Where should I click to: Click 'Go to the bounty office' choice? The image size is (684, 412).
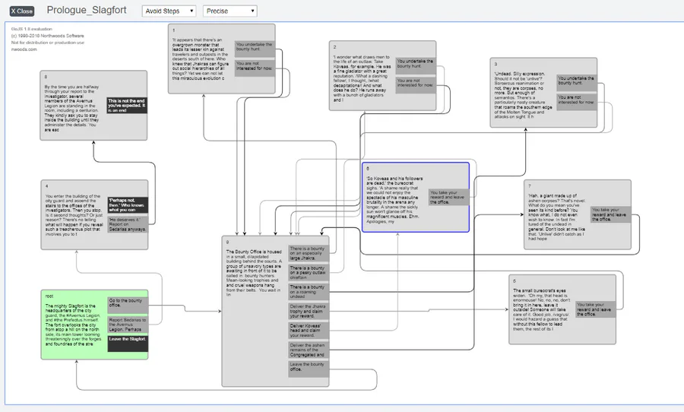coord(128,305)
